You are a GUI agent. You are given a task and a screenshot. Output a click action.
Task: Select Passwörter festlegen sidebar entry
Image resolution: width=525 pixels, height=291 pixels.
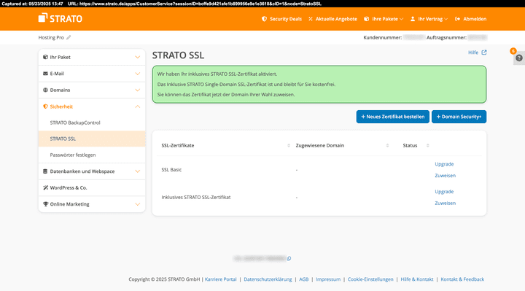pyautogui.click(x=73, y=155)
